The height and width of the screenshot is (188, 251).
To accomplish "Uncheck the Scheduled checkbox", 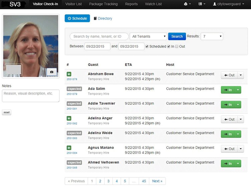I will [147, 46].
